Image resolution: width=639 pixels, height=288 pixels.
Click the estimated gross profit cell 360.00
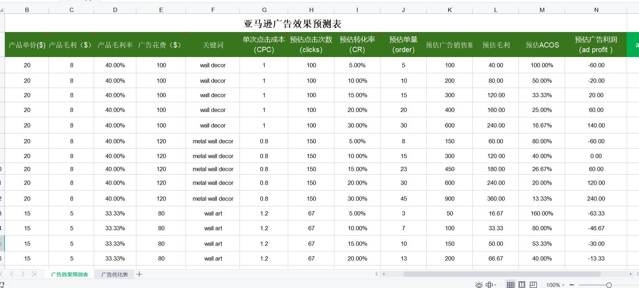coord(496,199)
